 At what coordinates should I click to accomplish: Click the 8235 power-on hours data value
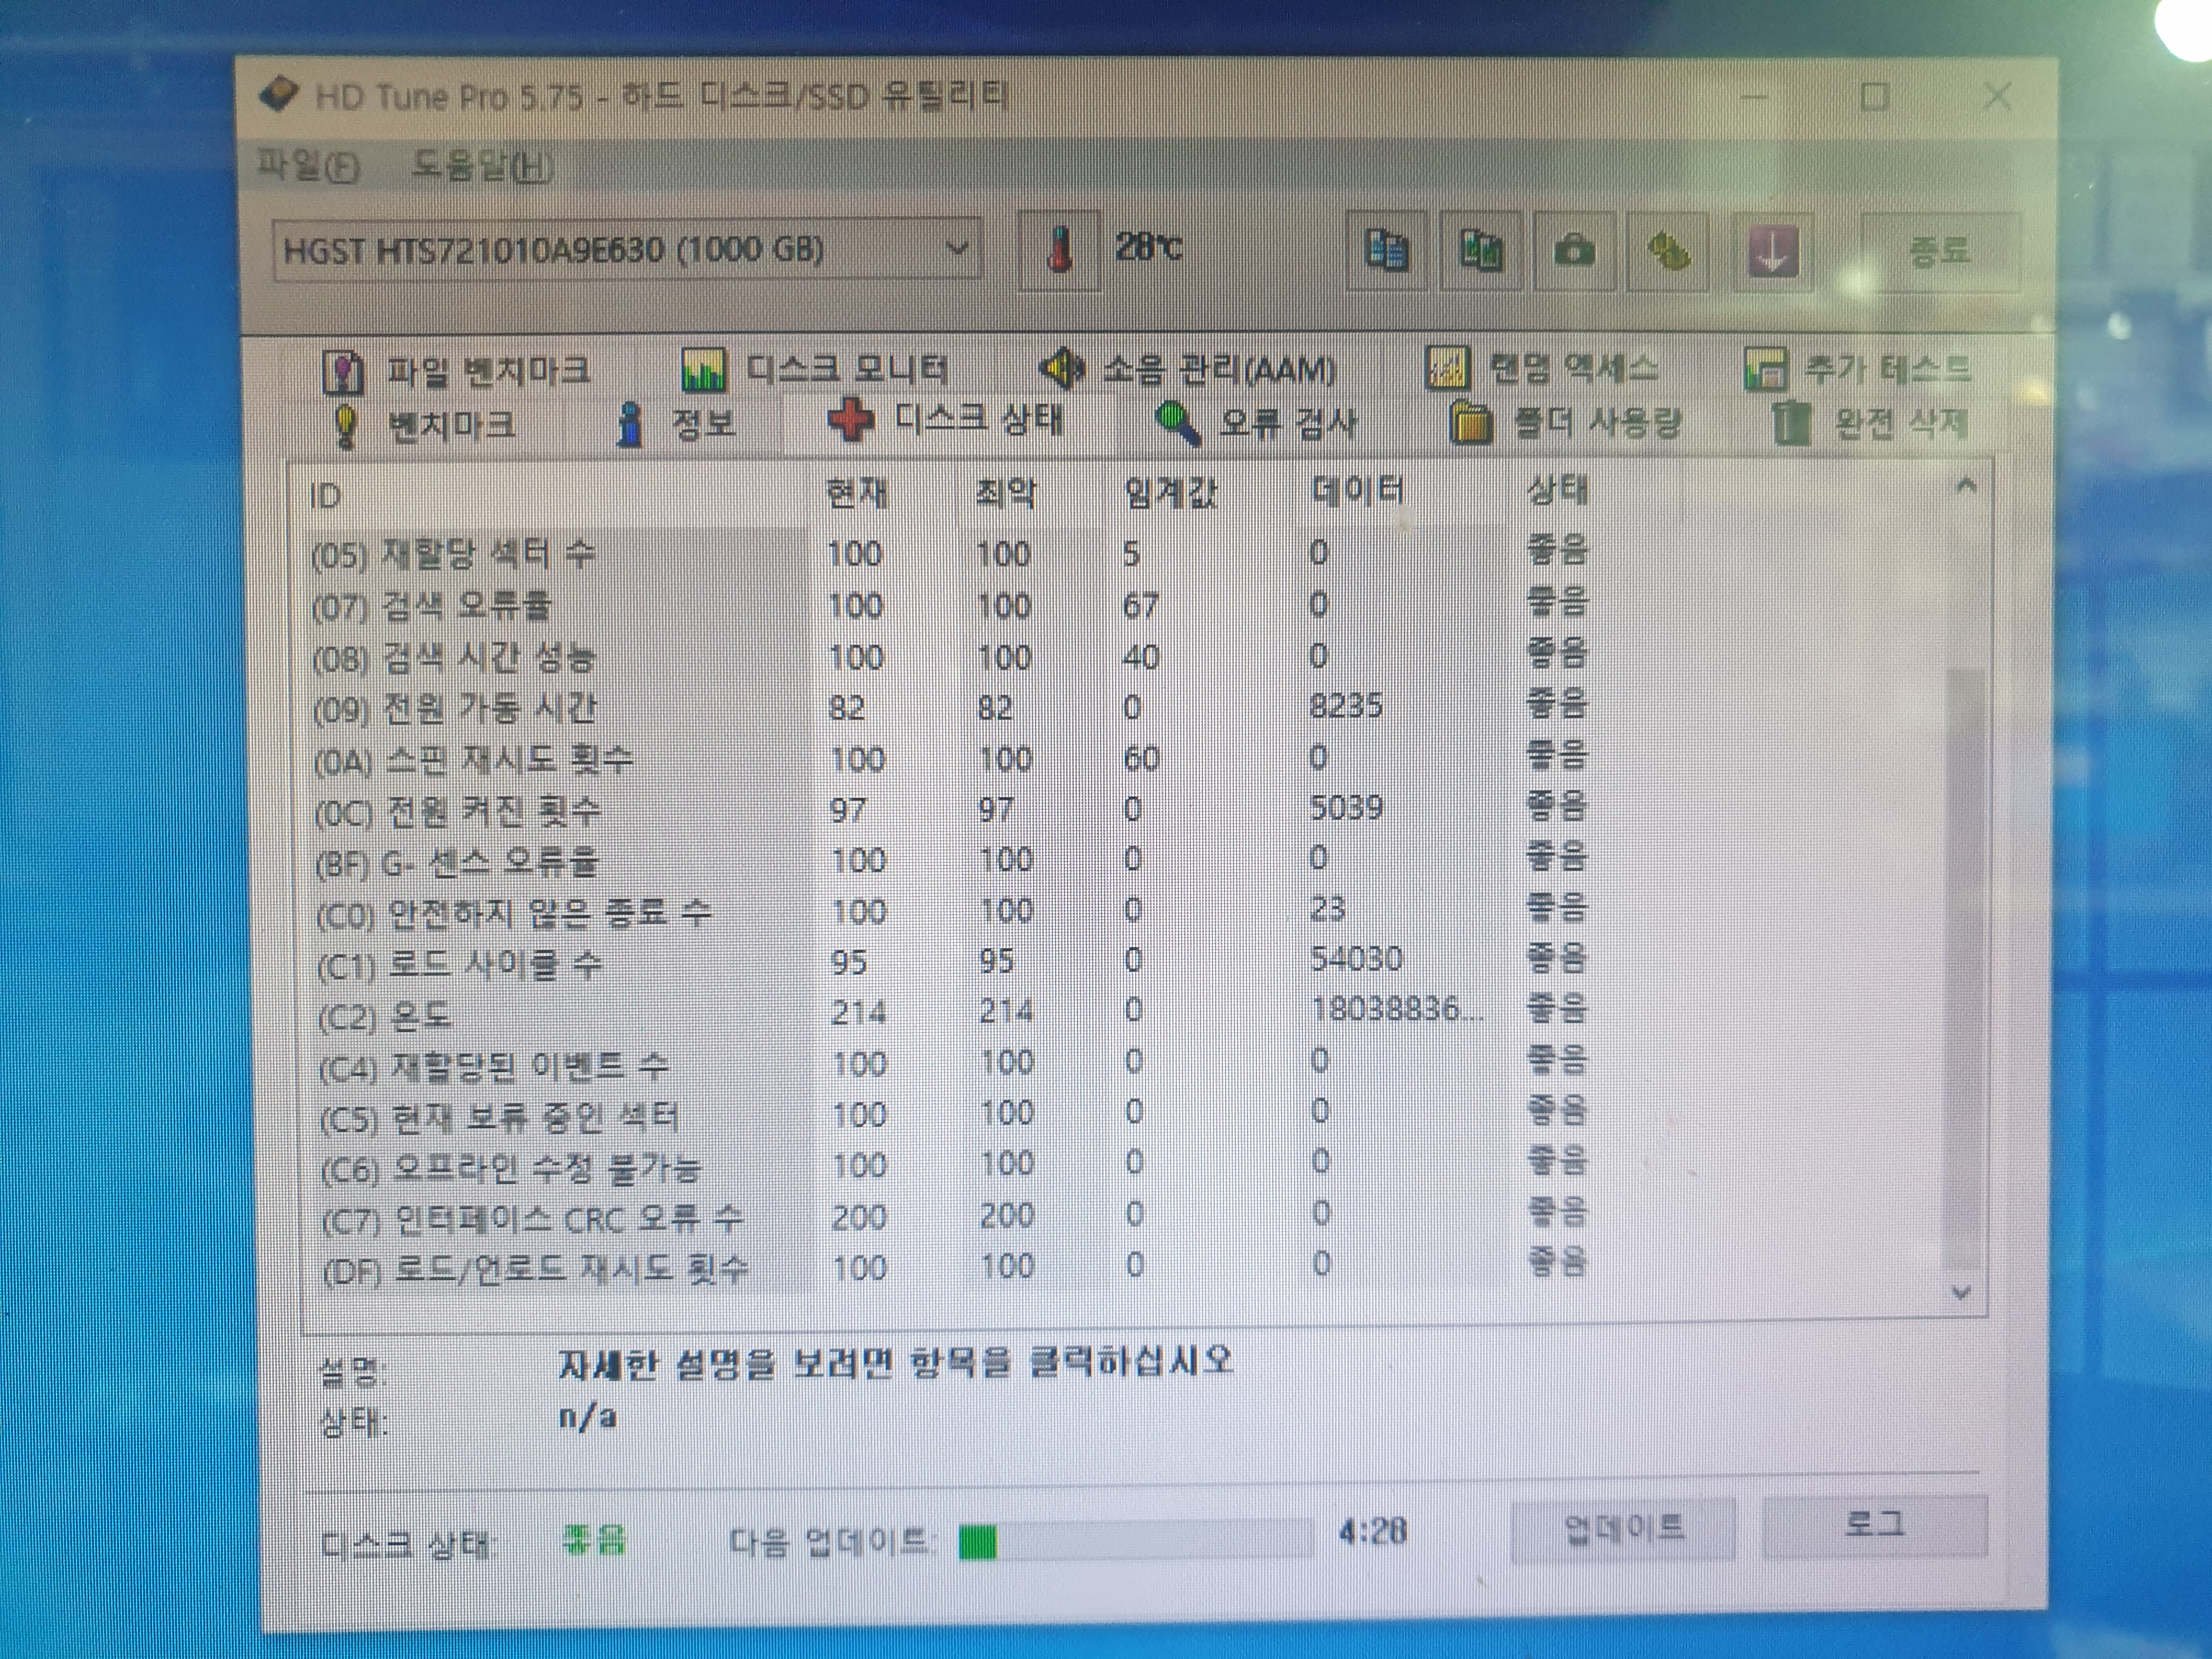(1346, 706)
